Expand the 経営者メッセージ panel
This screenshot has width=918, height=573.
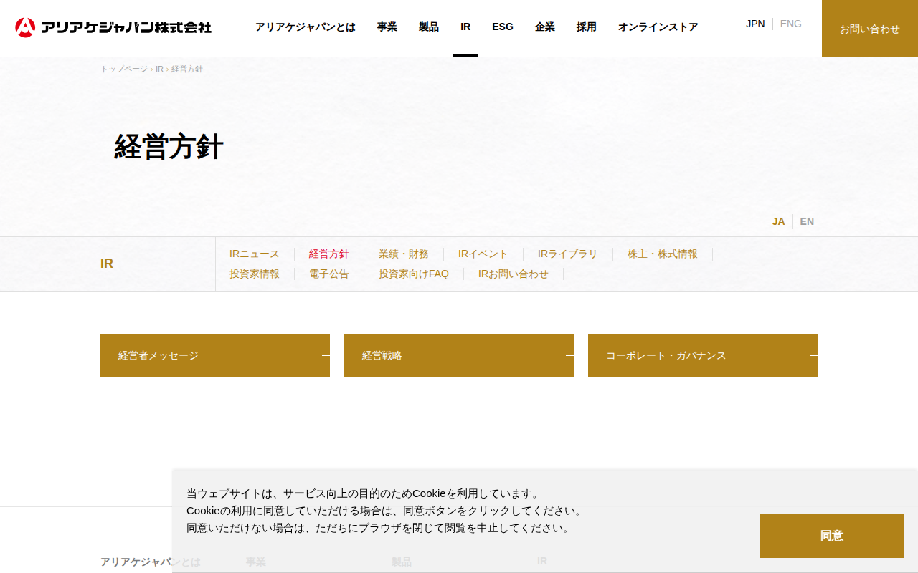215,355
